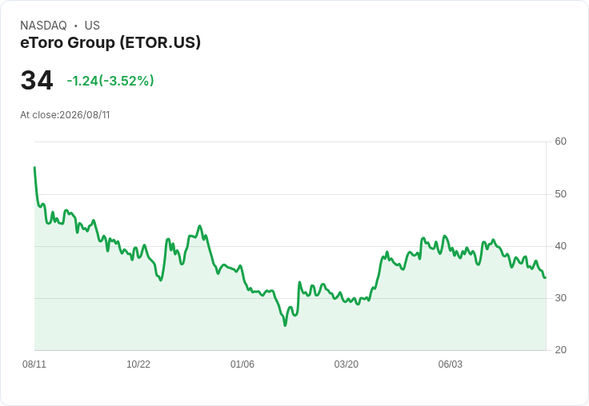Click the chart's starting peak near 55
This screenshot has height=406, width=589.
34,167
